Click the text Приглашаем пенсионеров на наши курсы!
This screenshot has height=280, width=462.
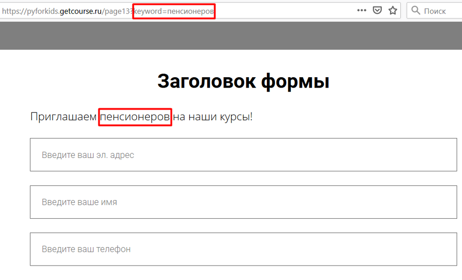coord(141,117)
